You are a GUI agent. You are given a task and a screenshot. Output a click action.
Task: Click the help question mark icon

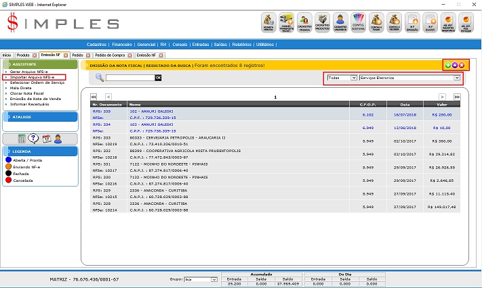coord(34,139)
